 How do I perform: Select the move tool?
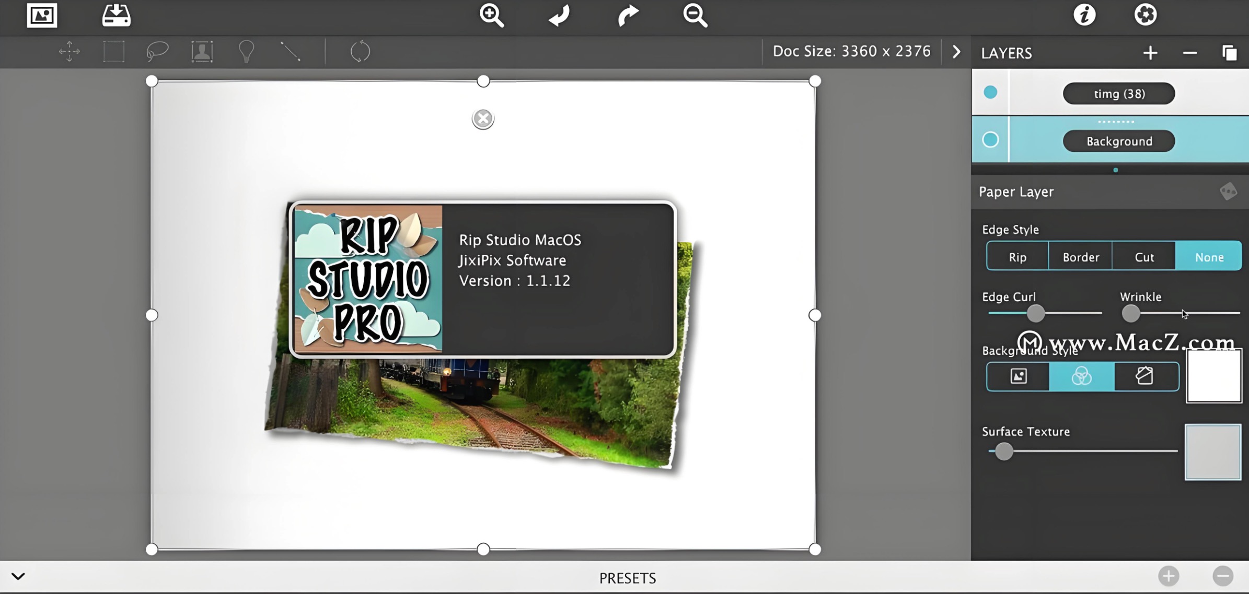tap(69, 52)
